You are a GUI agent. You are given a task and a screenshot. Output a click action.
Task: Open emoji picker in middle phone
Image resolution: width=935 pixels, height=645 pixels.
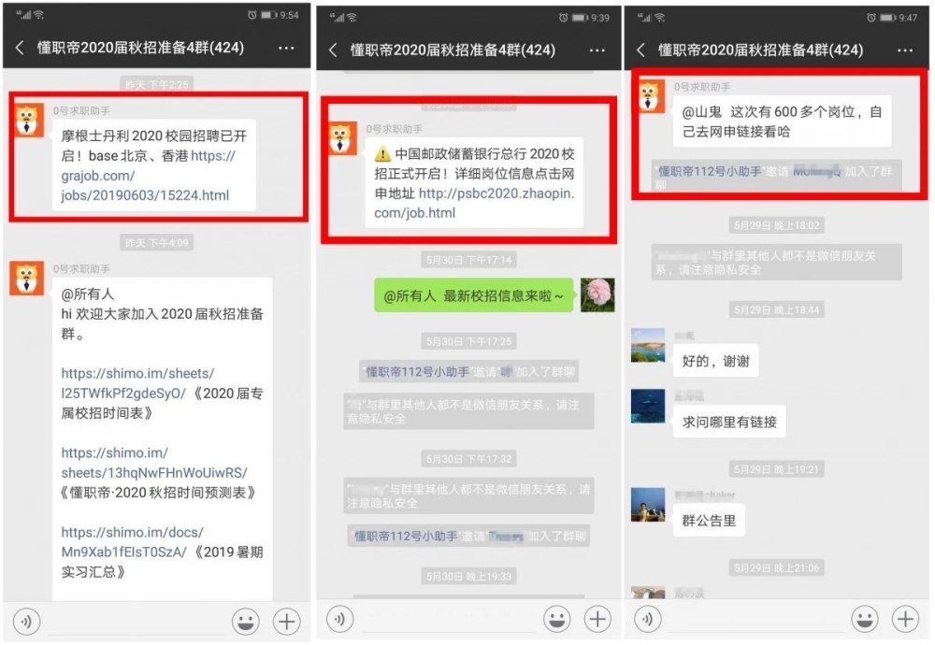(x=557, y=620)
